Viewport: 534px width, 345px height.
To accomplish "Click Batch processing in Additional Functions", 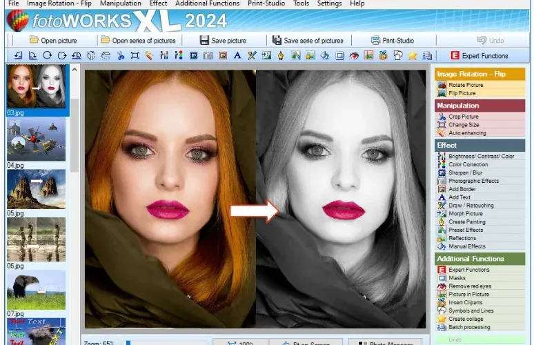I will pyautogui.click(x=469, y=327).
